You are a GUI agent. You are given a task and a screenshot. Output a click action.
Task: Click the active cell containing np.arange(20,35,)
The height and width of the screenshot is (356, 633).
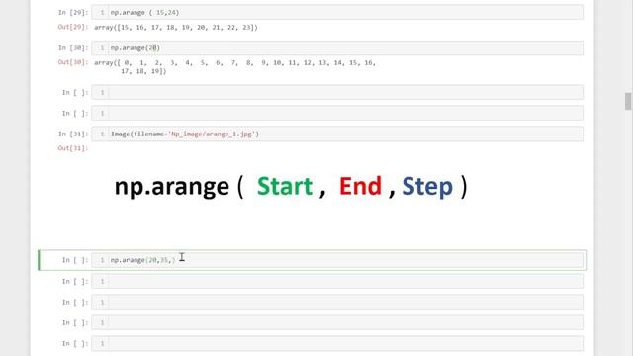(337, 260)
